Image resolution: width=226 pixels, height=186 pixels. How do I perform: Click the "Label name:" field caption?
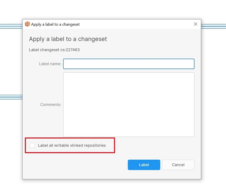pyautogui.click(x=50, y=64)
